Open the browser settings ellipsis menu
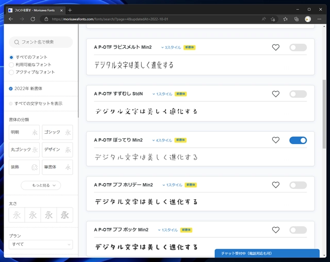Screen dimensions: 330x262 point(319,19)
